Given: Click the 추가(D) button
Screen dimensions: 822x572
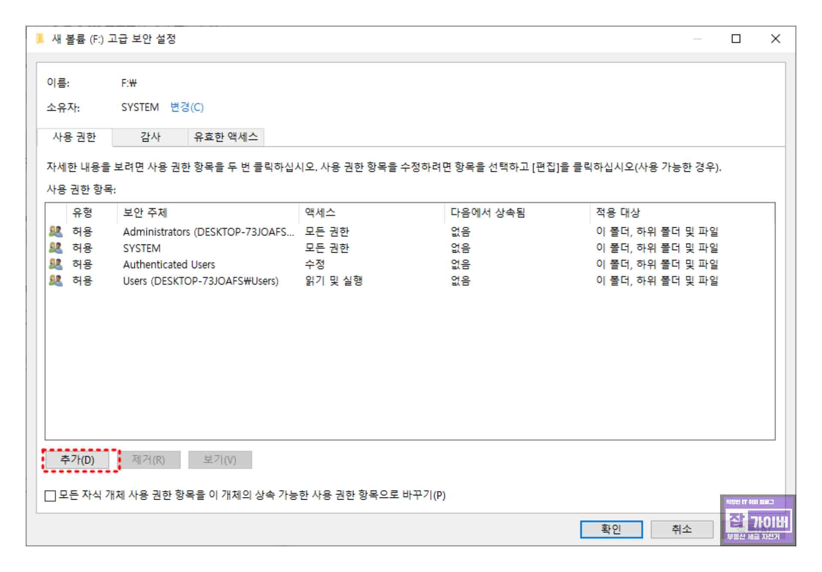Looking at the screenshot, I should click(77, 460).
